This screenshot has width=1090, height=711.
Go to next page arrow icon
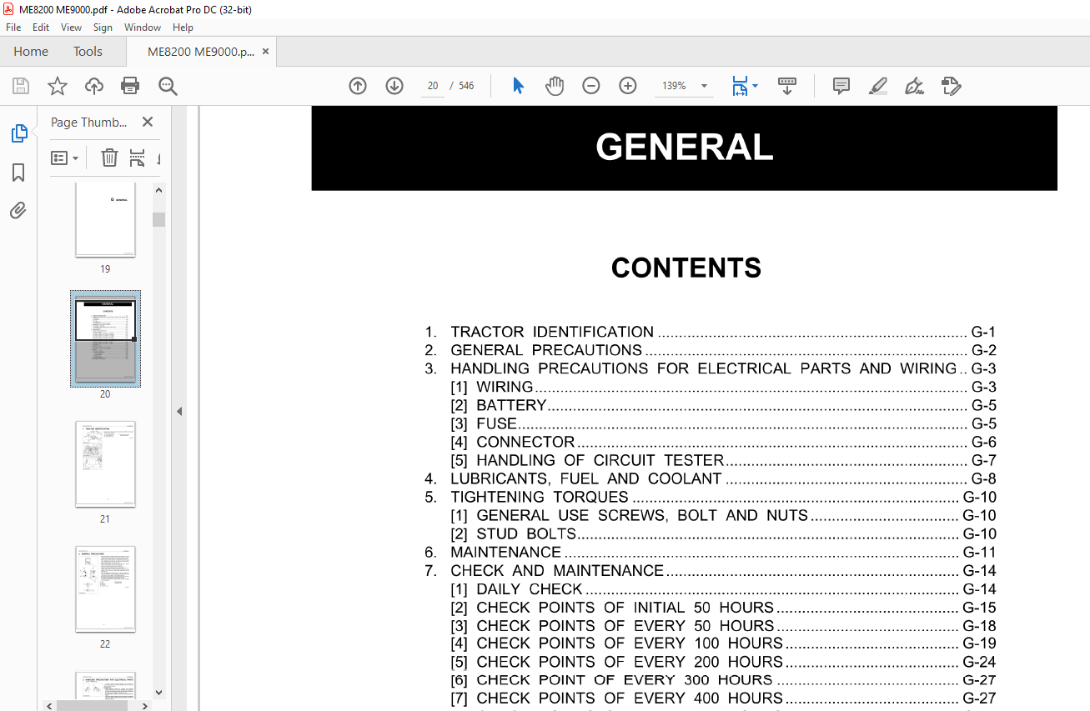coord(394,86)
